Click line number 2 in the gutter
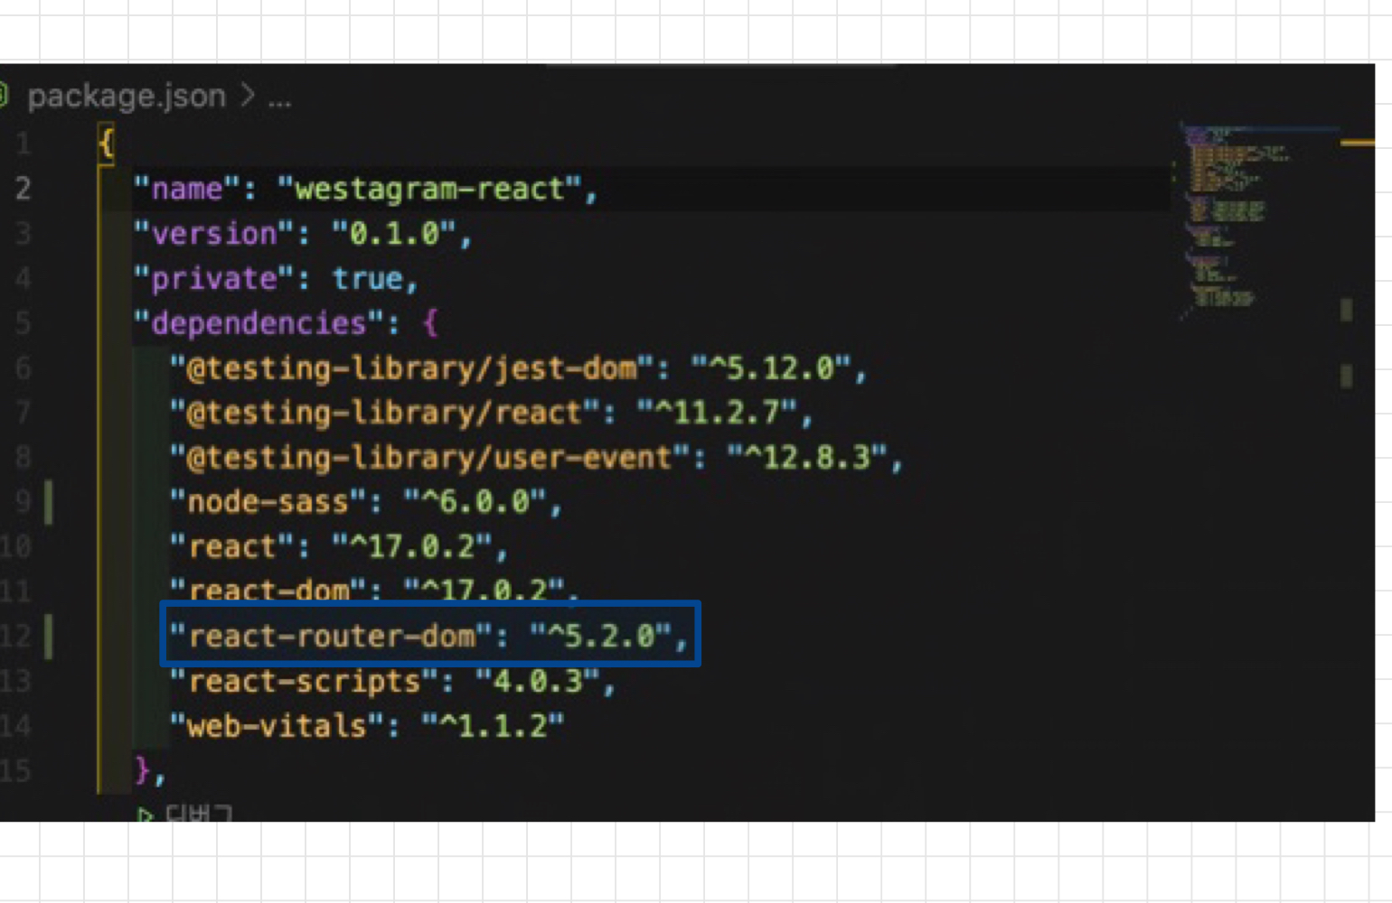The height and width of the screenshot is (903, 1392). coord(23,189)
